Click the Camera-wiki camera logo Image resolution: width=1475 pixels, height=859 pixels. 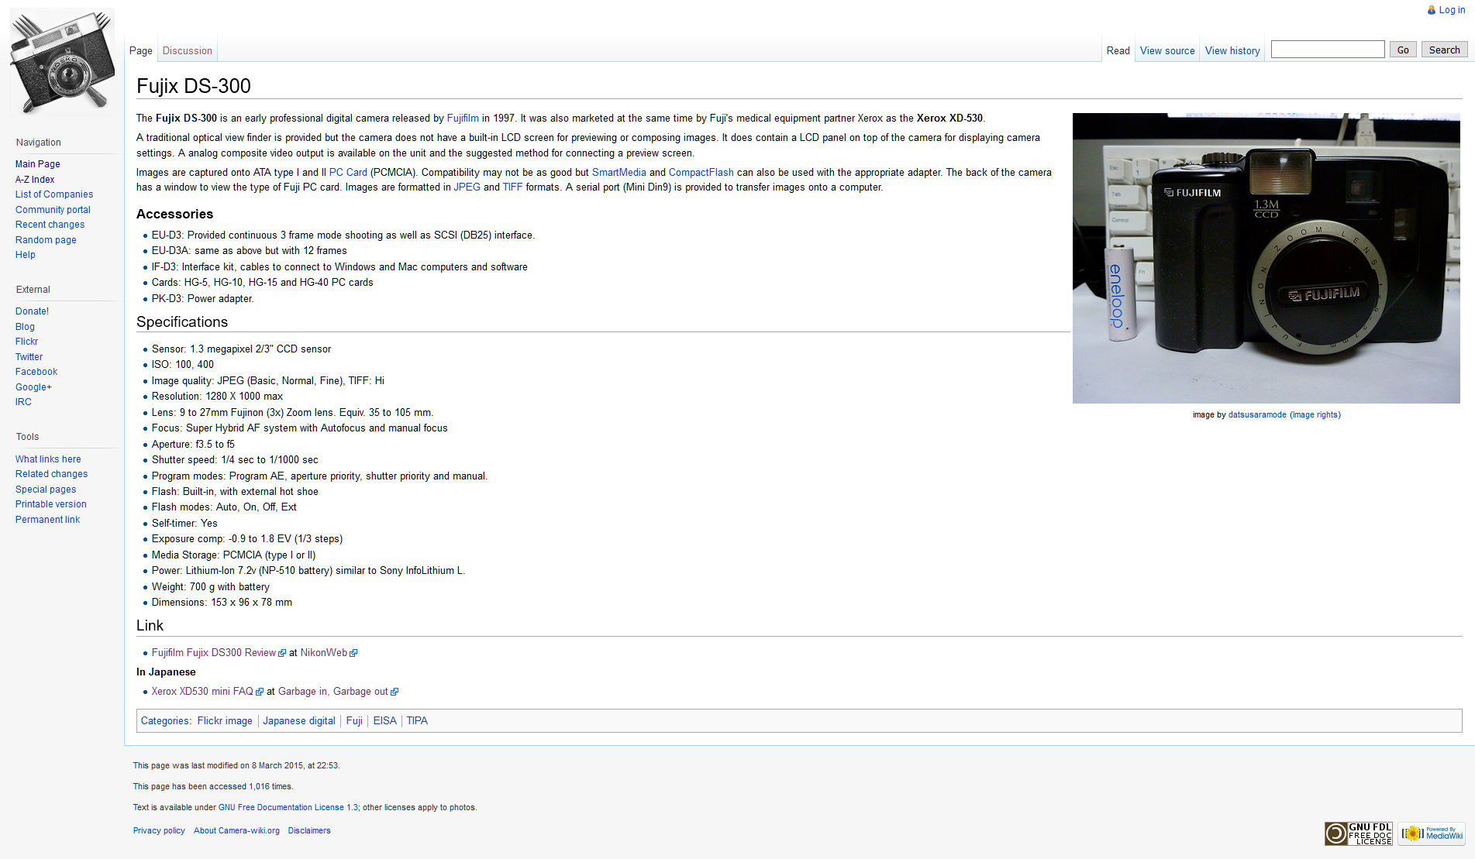tap(62, 64)
